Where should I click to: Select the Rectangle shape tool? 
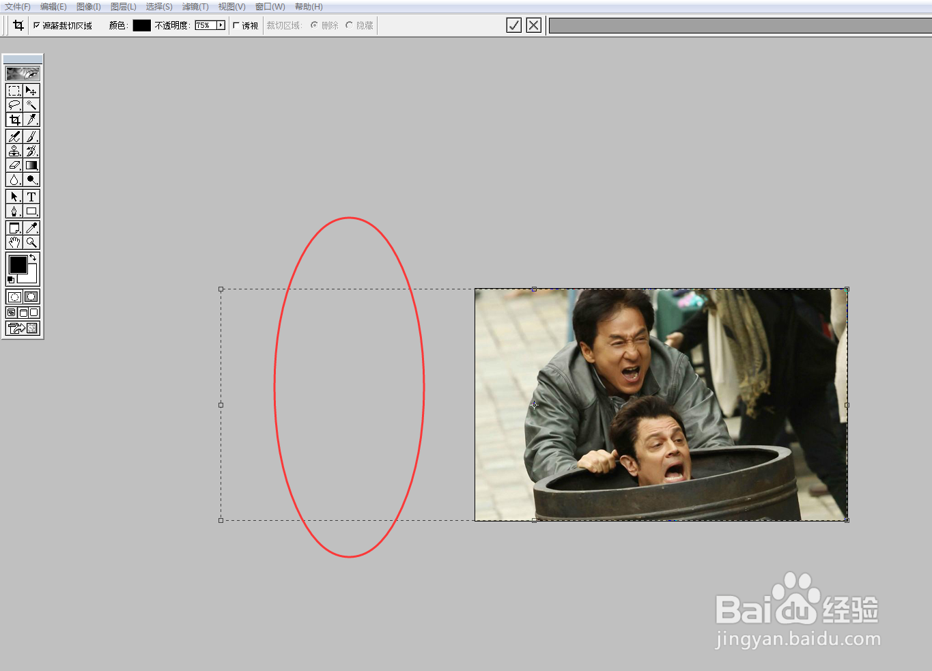(31, 211)
